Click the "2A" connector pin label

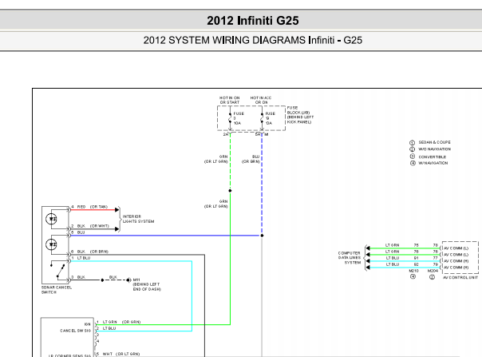click(x=226, y=134)
